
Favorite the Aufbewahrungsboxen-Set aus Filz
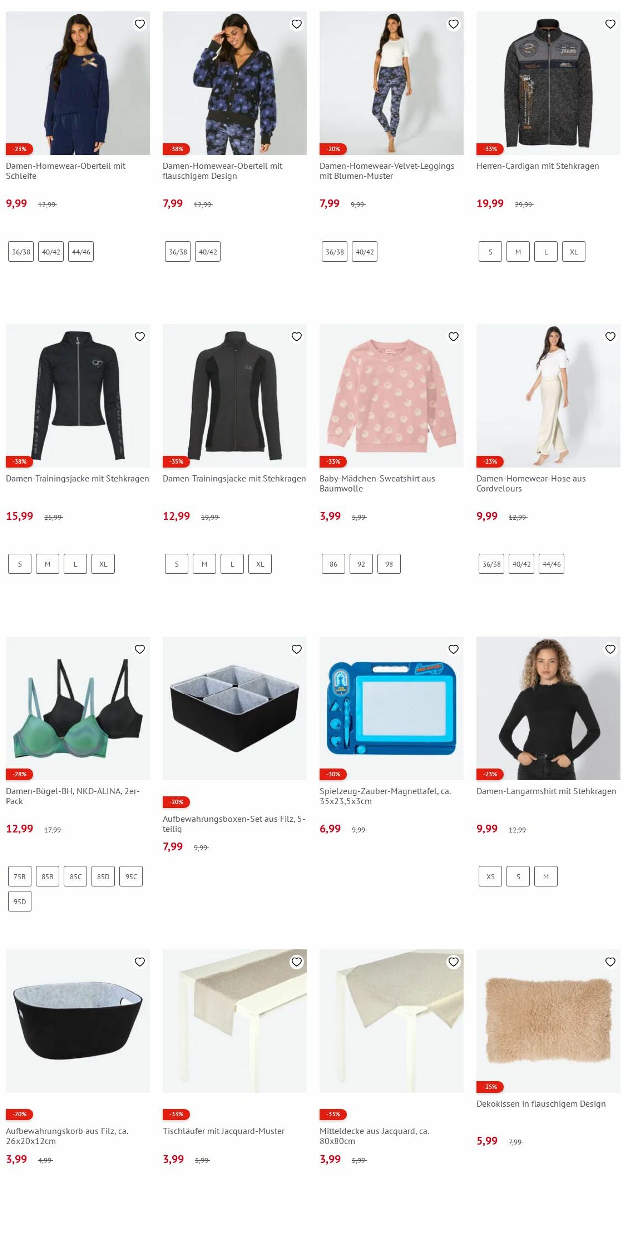296,649
